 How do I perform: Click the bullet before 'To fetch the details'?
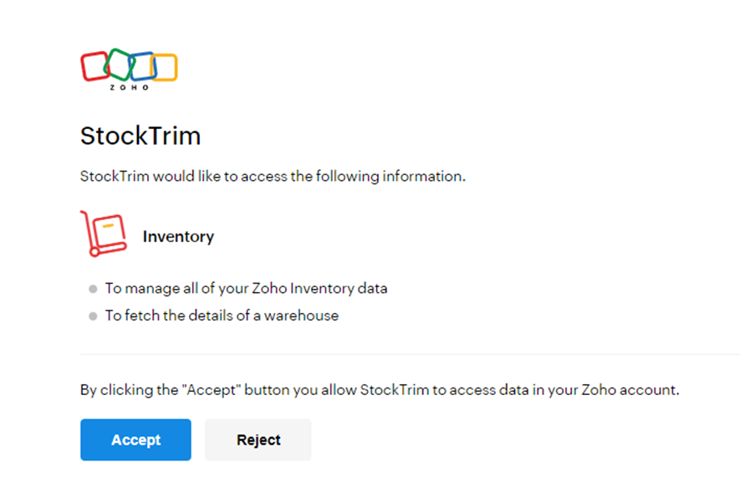coord(93,316)
